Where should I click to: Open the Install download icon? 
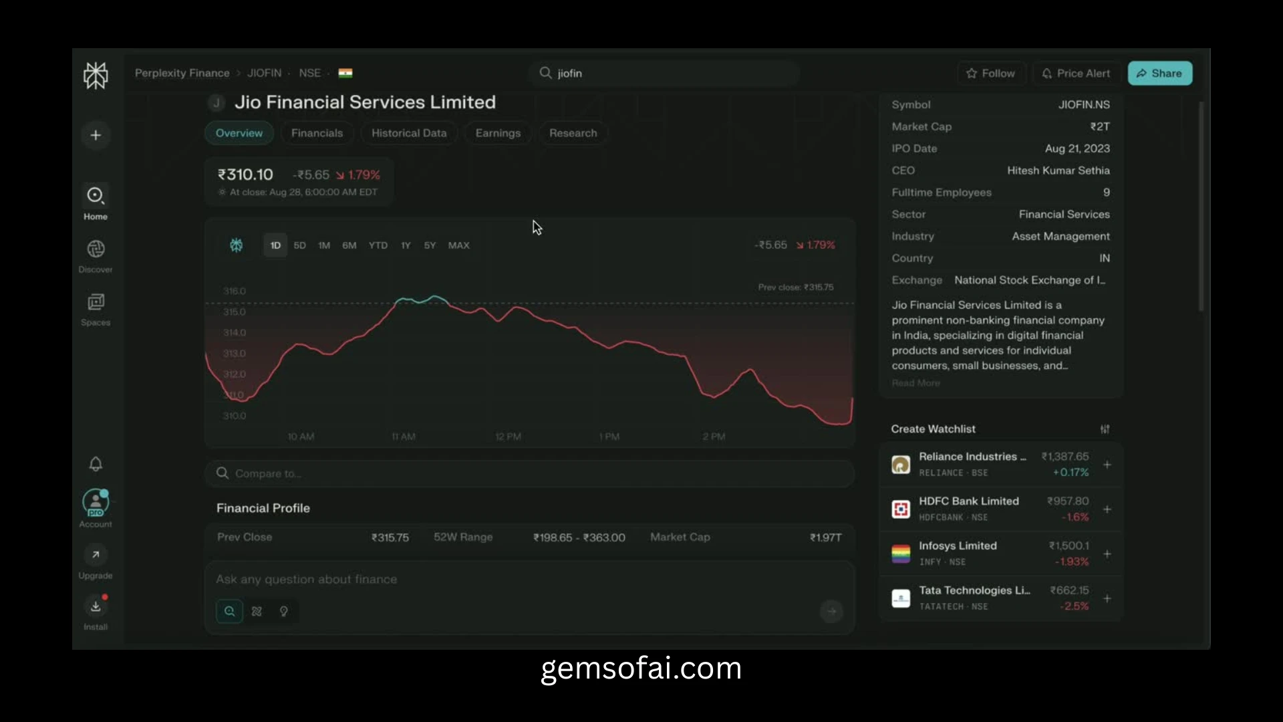[x=96, y=606]
